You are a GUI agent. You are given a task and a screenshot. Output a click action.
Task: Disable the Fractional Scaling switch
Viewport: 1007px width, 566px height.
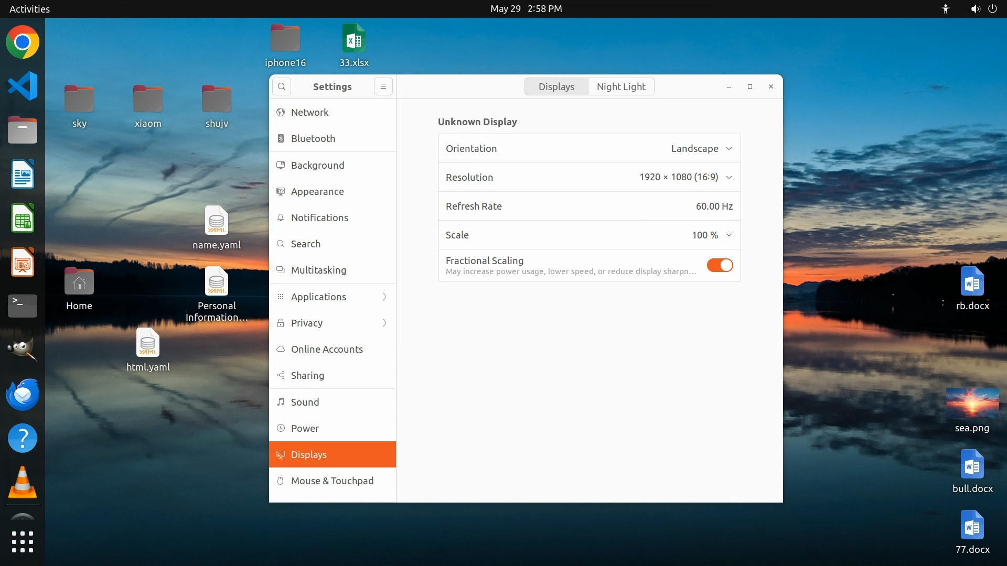[720, 265]
